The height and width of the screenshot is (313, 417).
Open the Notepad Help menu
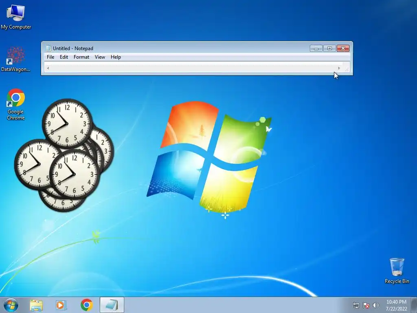116,57
